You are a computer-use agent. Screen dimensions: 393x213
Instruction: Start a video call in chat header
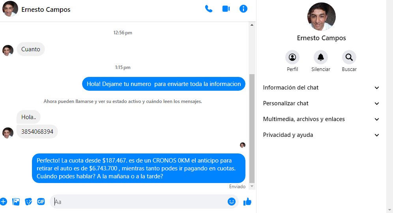pyautogui.click(x=226, y=9)
